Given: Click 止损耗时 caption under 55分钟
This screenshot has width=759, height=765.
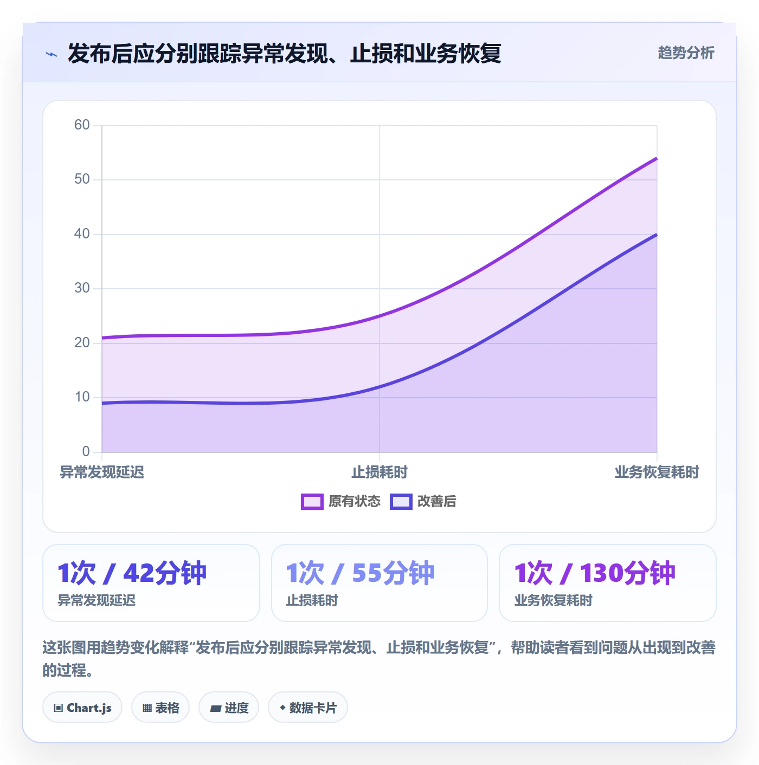Looking at the screenshot, I should (x=312, y=601).
